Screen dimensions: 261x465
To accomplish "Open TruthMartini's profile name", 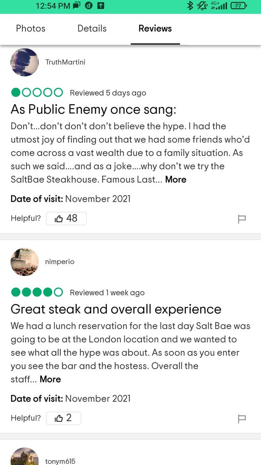I will tap(65, 62).
